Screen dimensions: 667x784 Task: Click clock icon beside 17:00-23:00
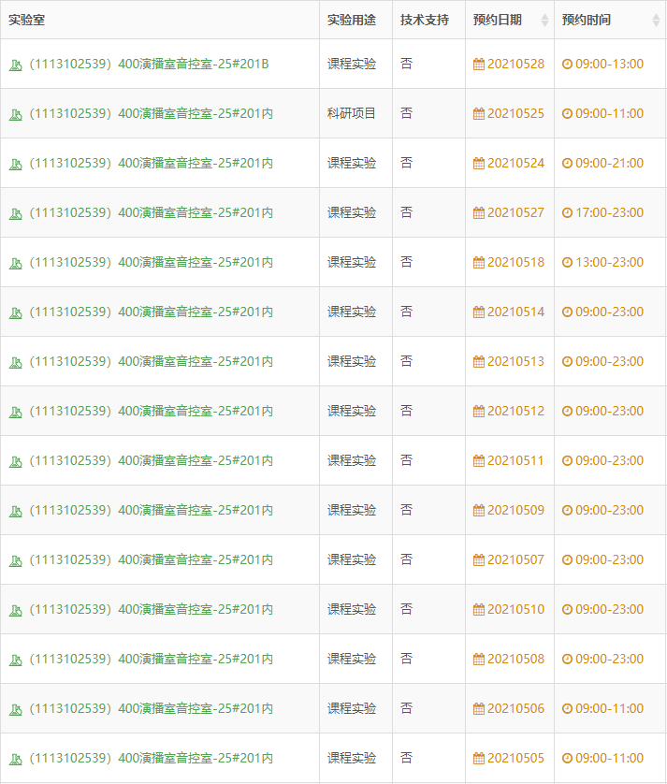pyautogui.click(x=567, y=212)
